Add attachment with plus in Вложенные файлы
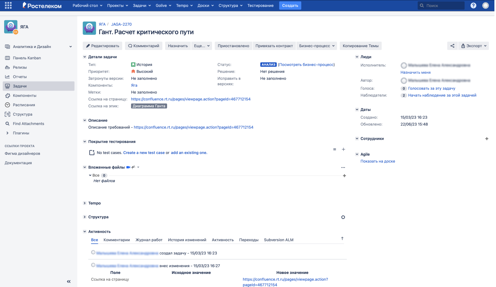 pos(344,176)
